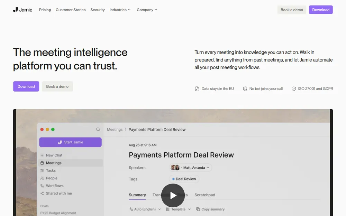Go to the Security page
Viewport: 346px width, 216px height.
coord(98,10)
